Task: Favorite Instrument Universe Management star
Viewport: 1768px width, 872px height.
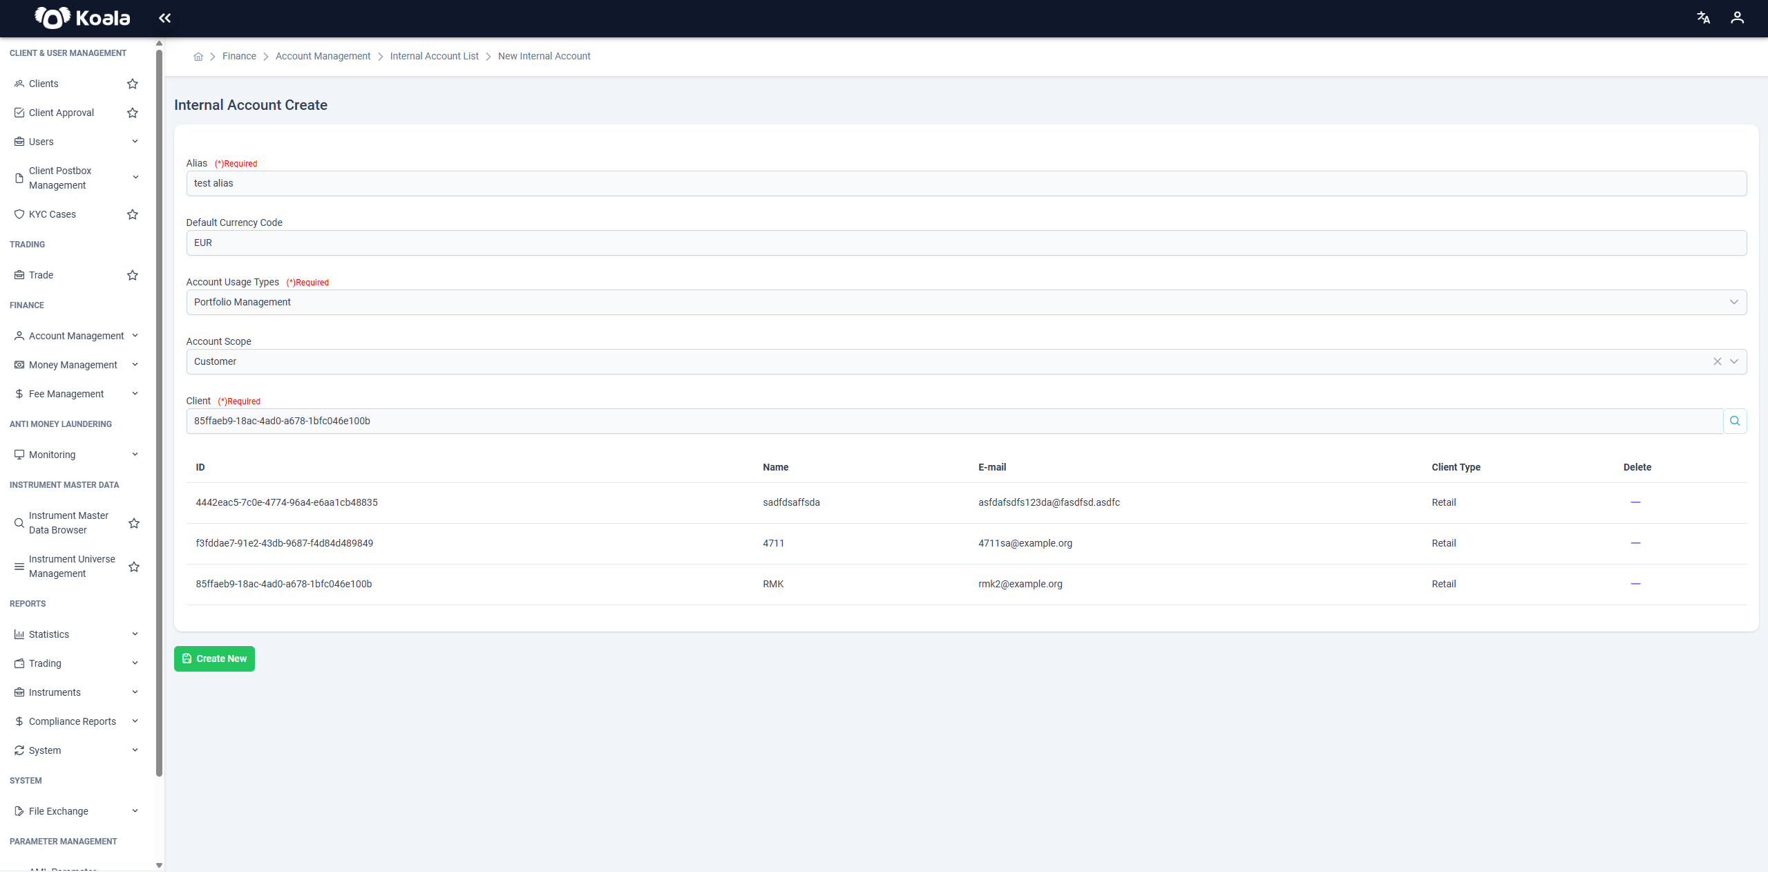Action: 134,567
